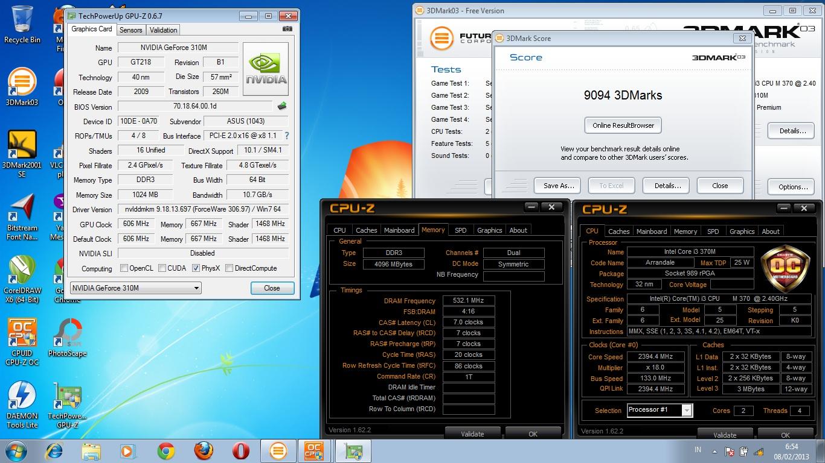
Task: Switch to the CPU-Z OC taskbar button
Action: (x=314, y=451)
